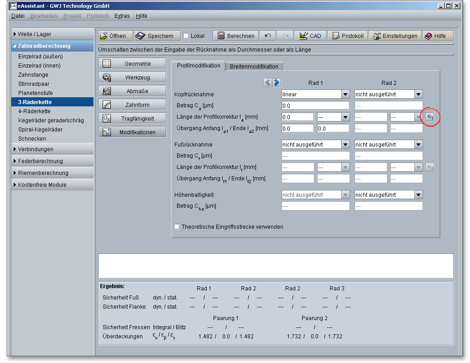Open Einstellungen settings in toolbar
Image resolution: width=470 pixels, height=363 pixels.
(395, 36)
